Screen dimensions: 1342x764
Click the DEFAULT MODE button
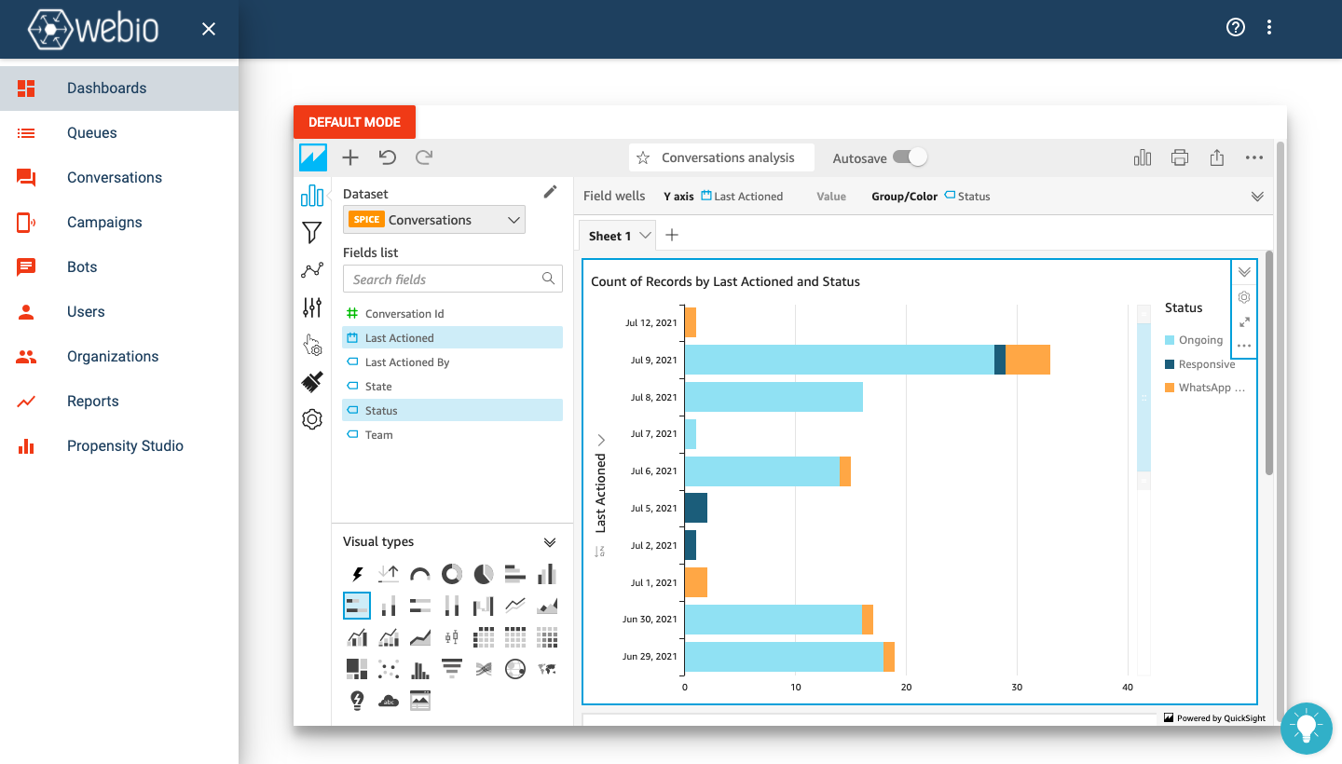click(354, 122)
